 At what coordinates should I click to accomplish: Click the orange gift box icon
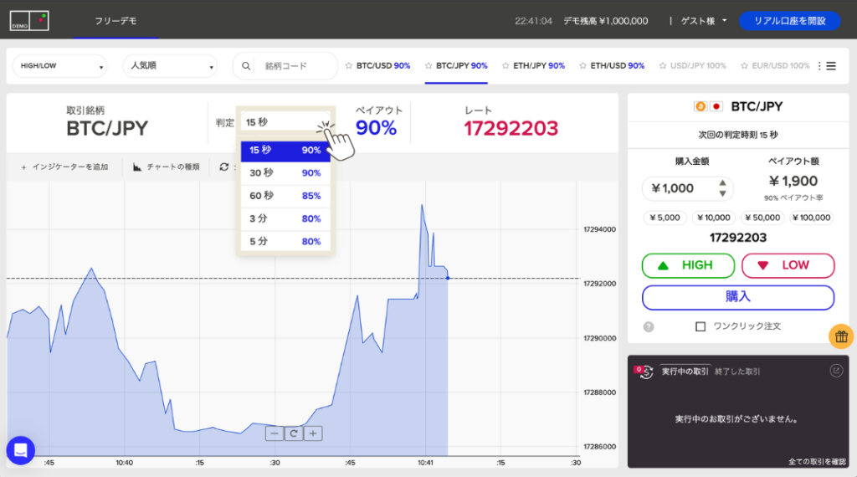pyautogui.click(x=841, y=336)
